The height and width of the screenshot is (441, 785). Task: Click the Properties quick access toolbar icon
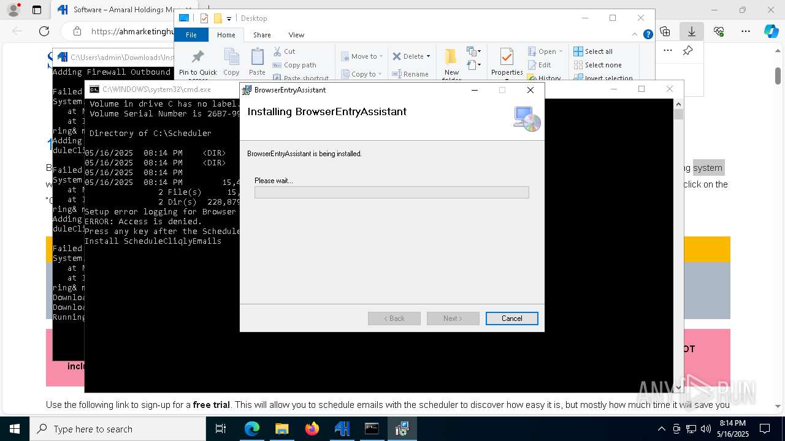point(204,18)
